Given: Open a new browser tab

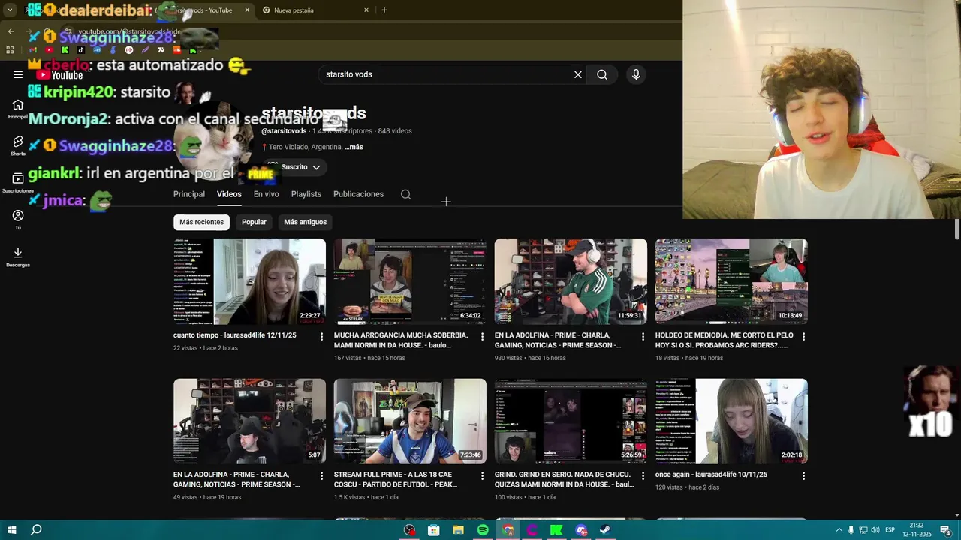Looking at the screenshot, I should point(384,10).
